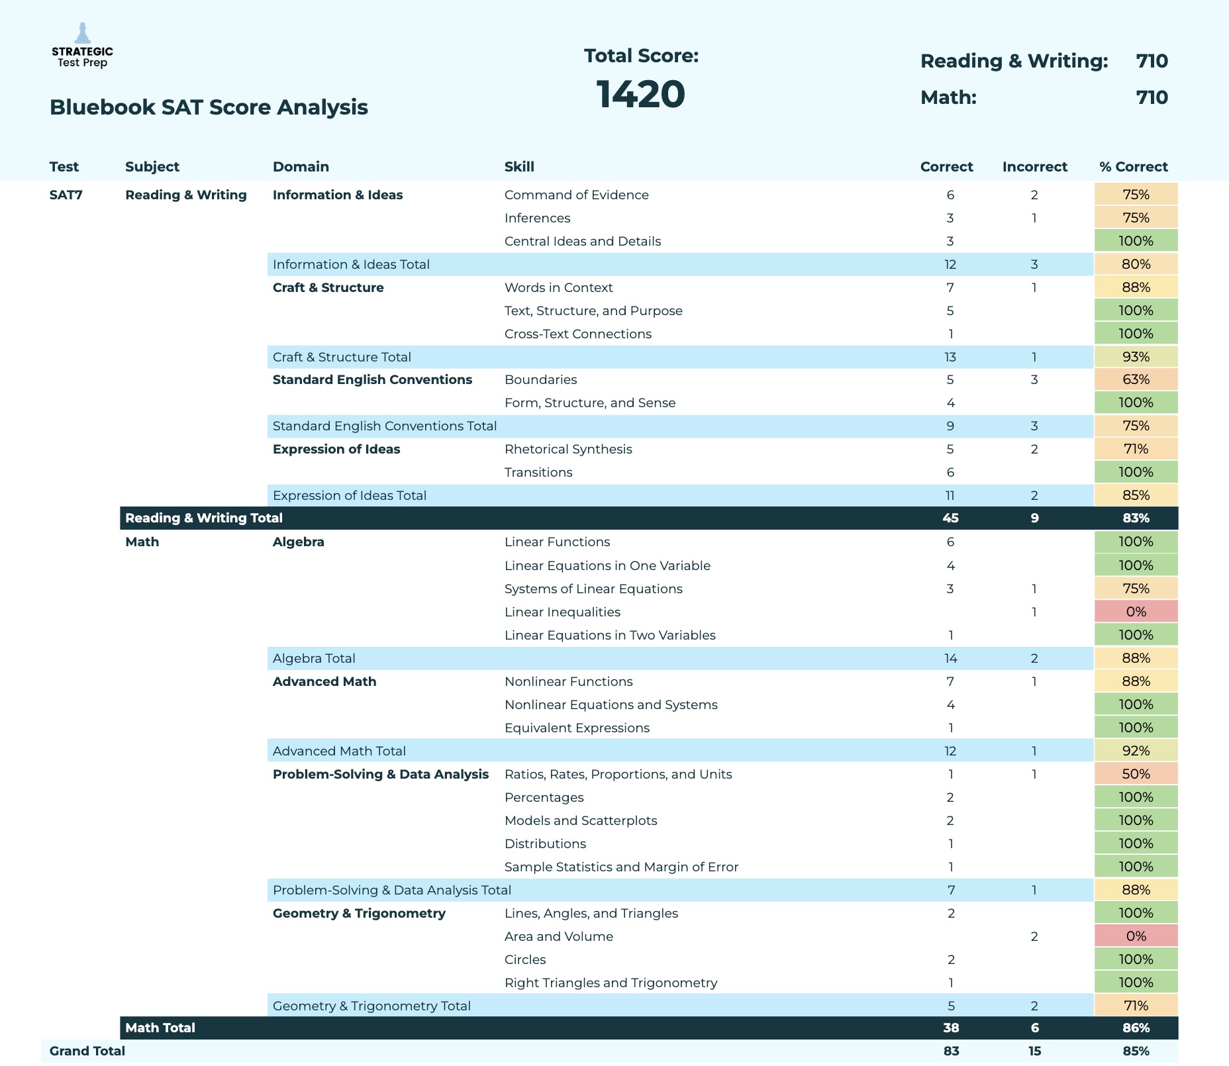Screen dimensions: 1229x1066
Task: Select Linear Equations in One Variable
Action: 607,565
